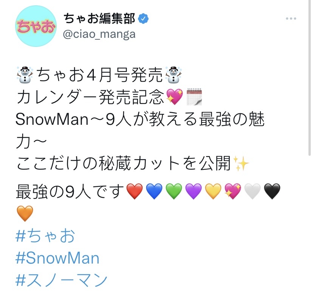Open the #ちゃお hashtag
This screenshot has width=313, height=304.
[x=45, y=236]
